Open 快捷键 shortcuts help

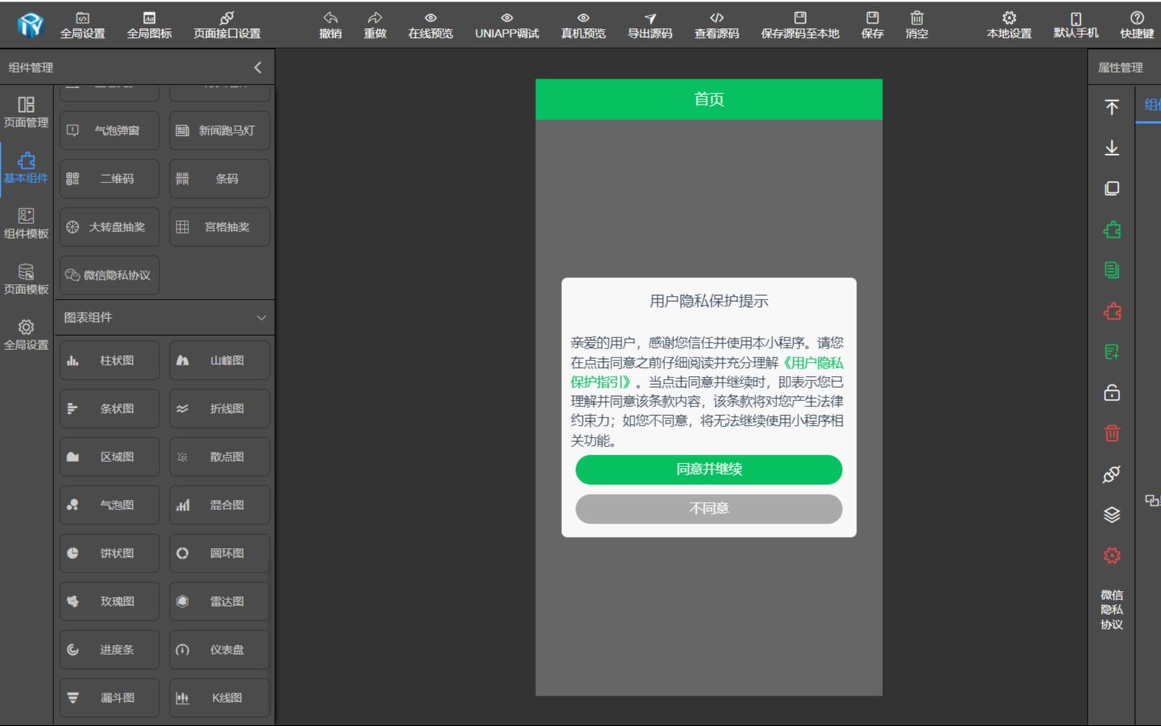[x=1137, y=25]
